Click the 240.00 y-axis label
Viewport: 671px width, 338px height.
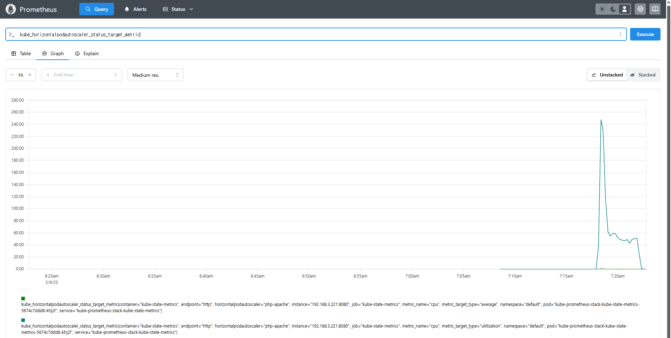(x=17, y=124)
